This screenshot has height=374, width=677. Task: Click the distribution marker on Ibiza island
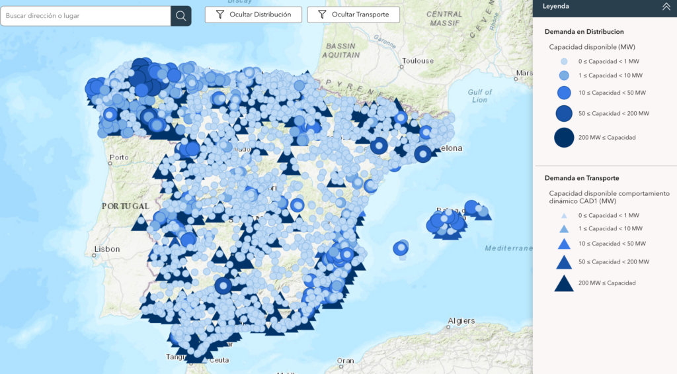click(401, 248)
